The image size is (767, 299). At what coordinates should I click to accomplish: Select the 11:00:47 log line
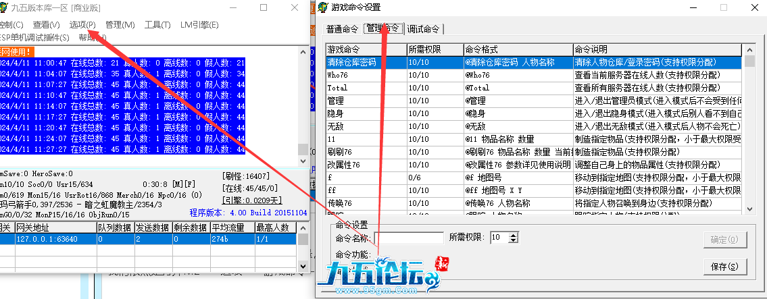(122, 63)
